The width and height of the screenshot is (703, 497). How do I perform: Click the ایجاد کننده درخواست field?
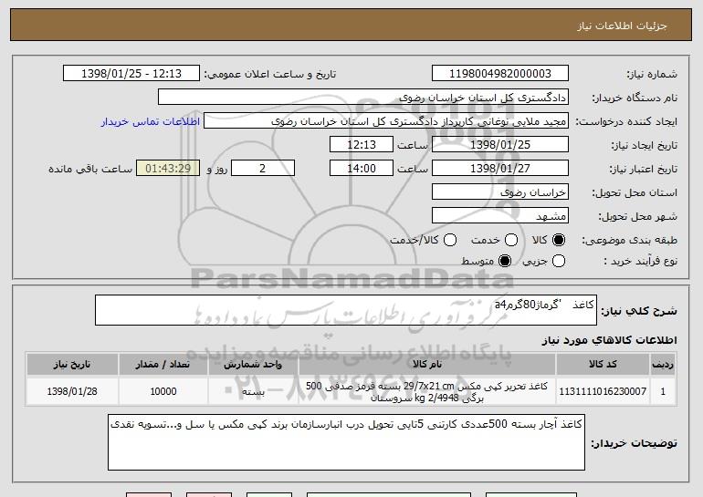[x=386, y=121]
